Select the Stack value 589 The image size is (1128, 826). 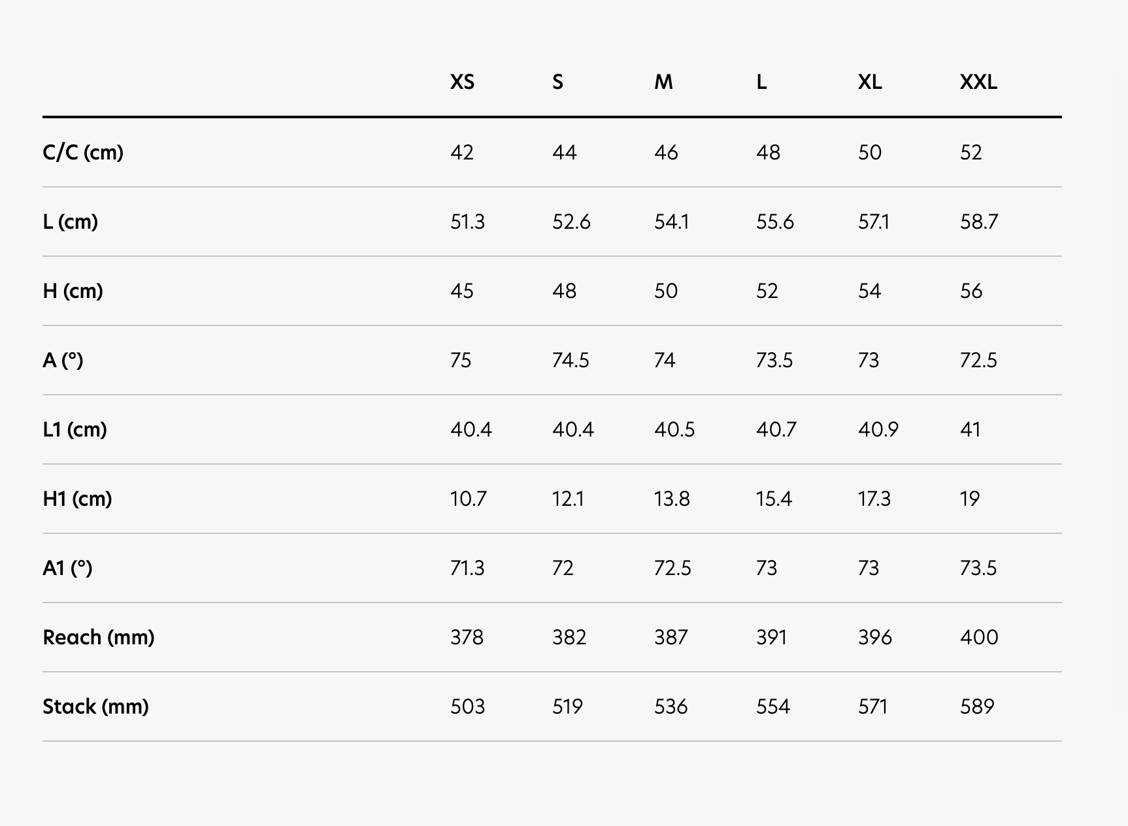point(977,706)
